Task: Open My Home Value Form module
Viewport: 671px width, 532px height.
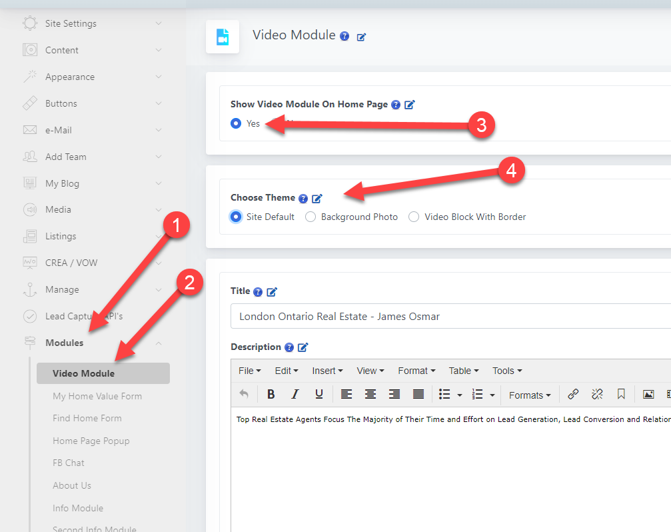Action: 97,396
